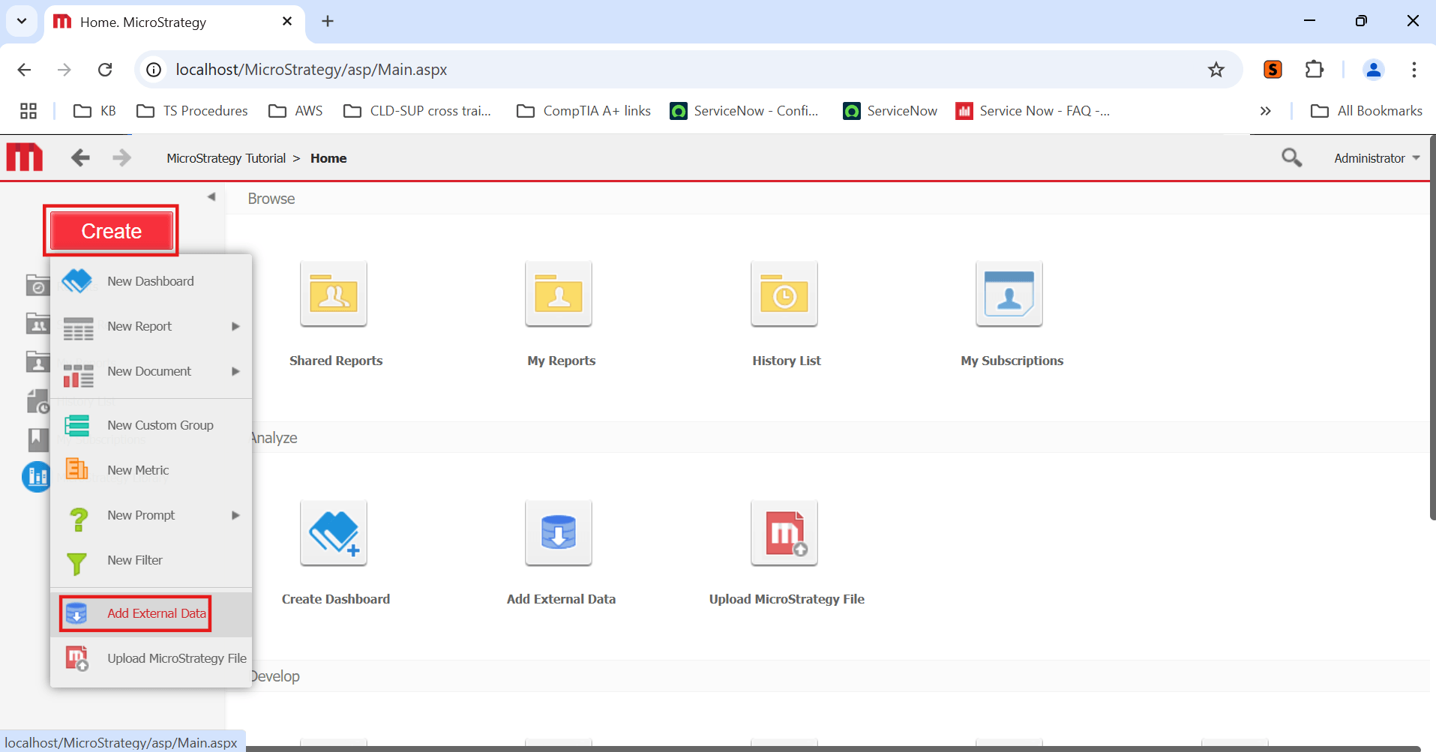Click the Create Dashboard tile icon
Viewport: 1436px width, 752px height.
click(334, 533)
